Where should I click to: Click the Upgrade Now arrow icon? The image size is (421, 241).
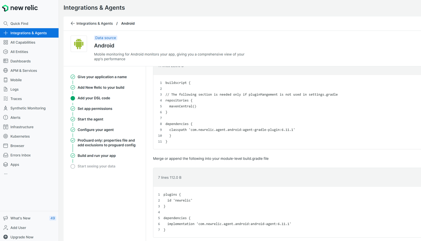[6, 237]
